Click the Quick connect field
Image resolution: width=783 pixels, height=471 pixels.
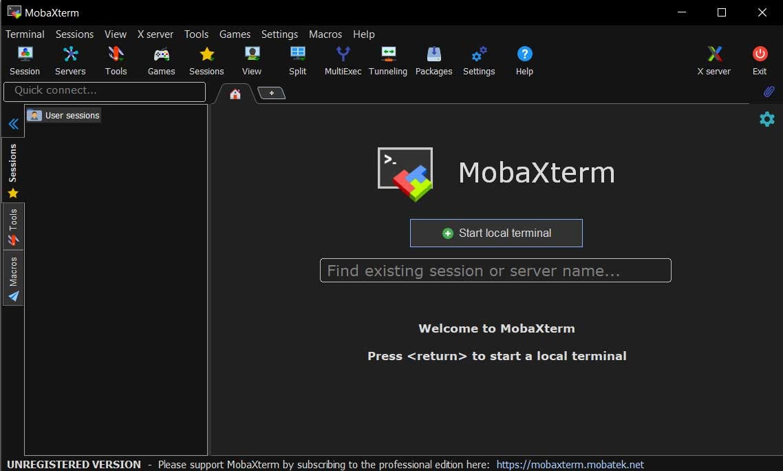(103, 92)
